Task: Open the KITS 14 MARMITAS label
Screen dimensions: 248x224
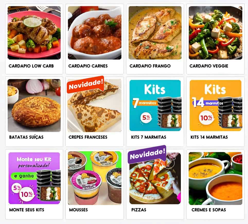Action: click(x=209, y=137)
